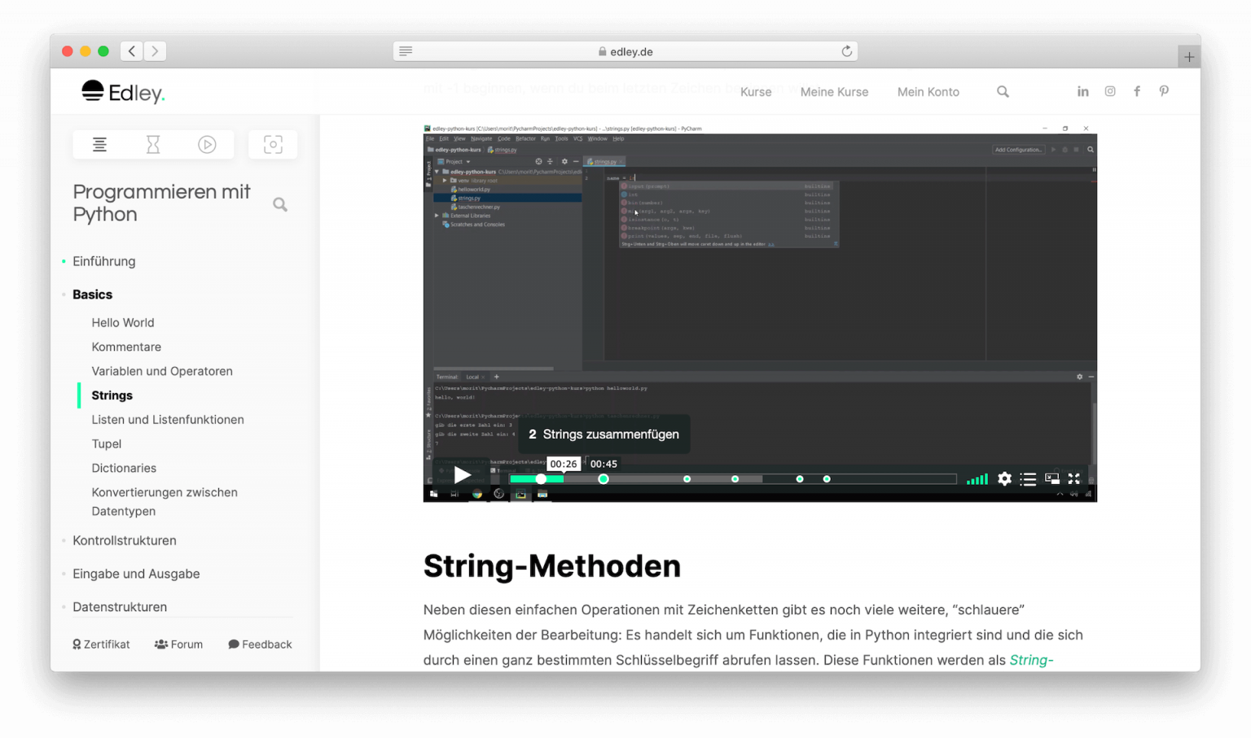Toggle fullscreen on the video player
The height and width of the screenshot is (738, 1251).
[1074, 478]
